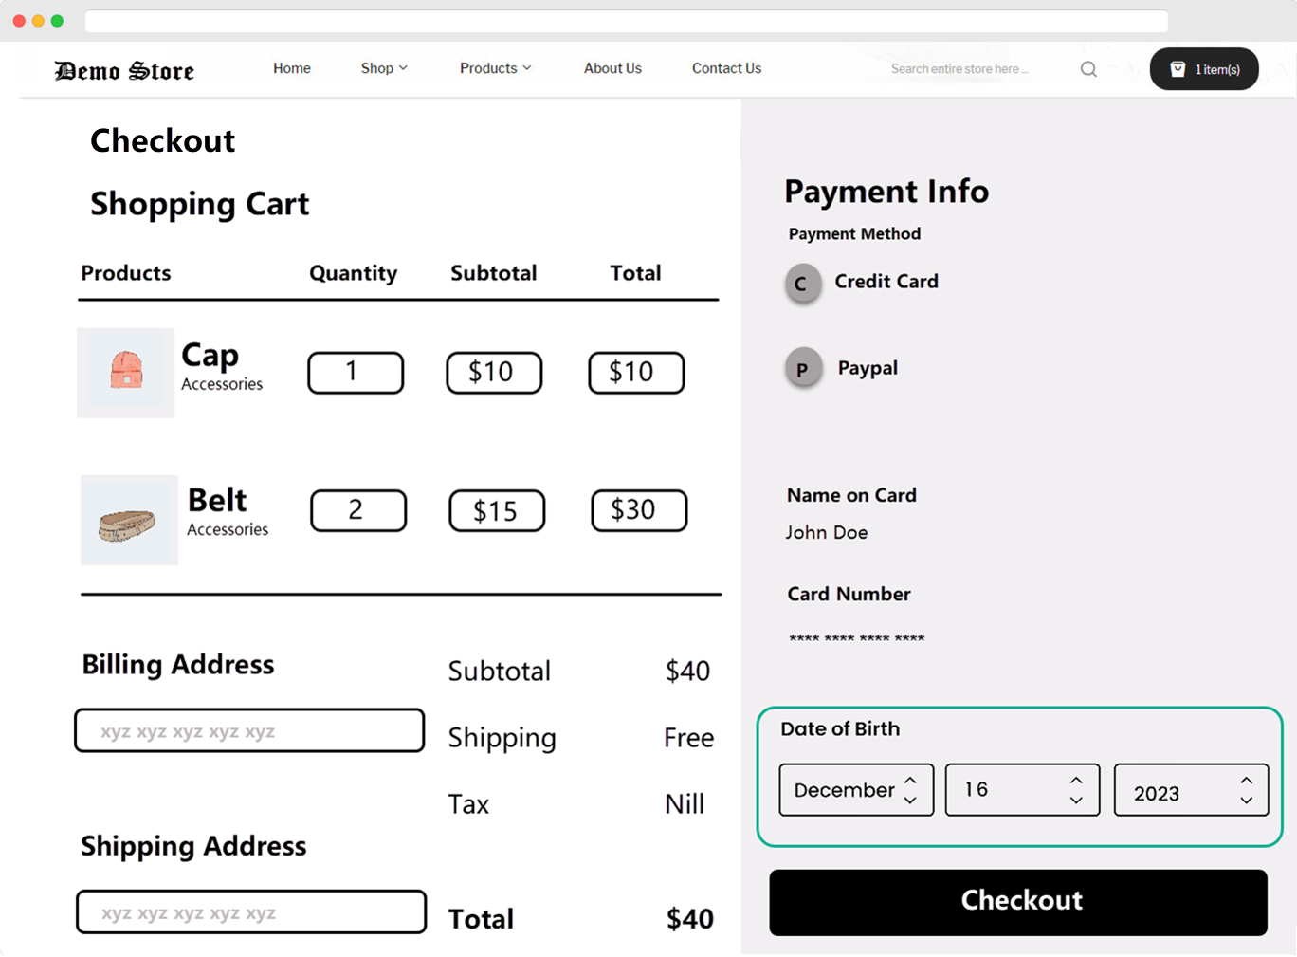Open the day selector showing 16
The height and width of the screenshot is (957, 1297).
(x=1022, y=789)
